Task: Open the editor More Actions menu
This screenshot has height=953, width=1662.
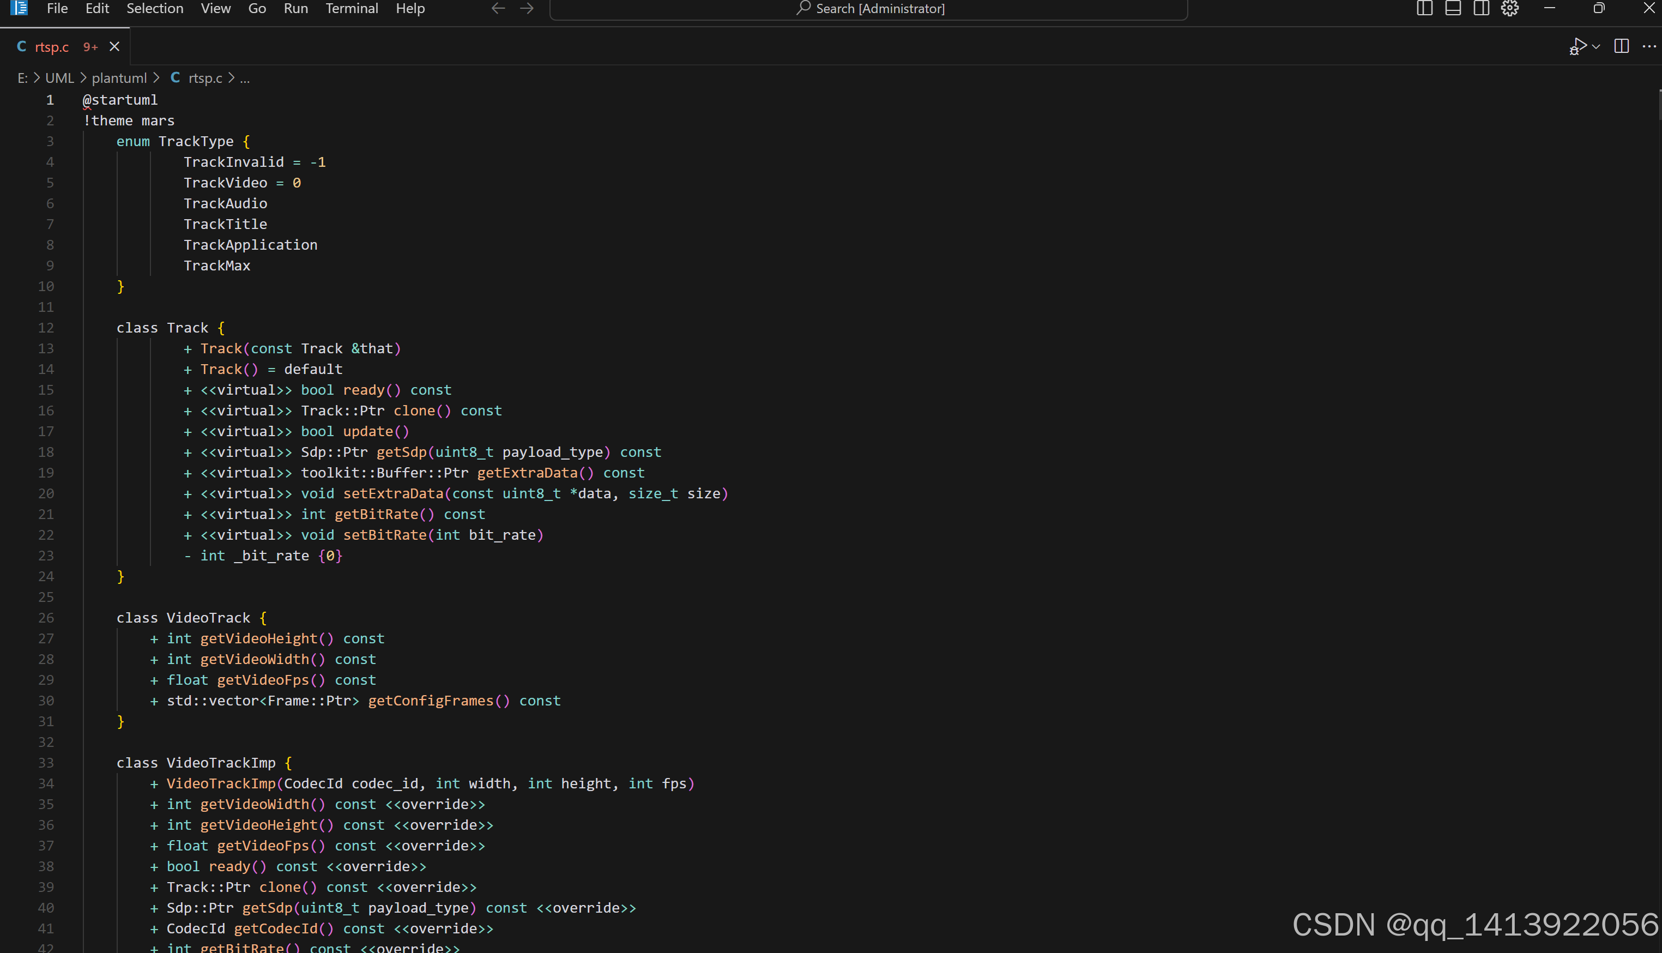Action: click(1649, 46)
